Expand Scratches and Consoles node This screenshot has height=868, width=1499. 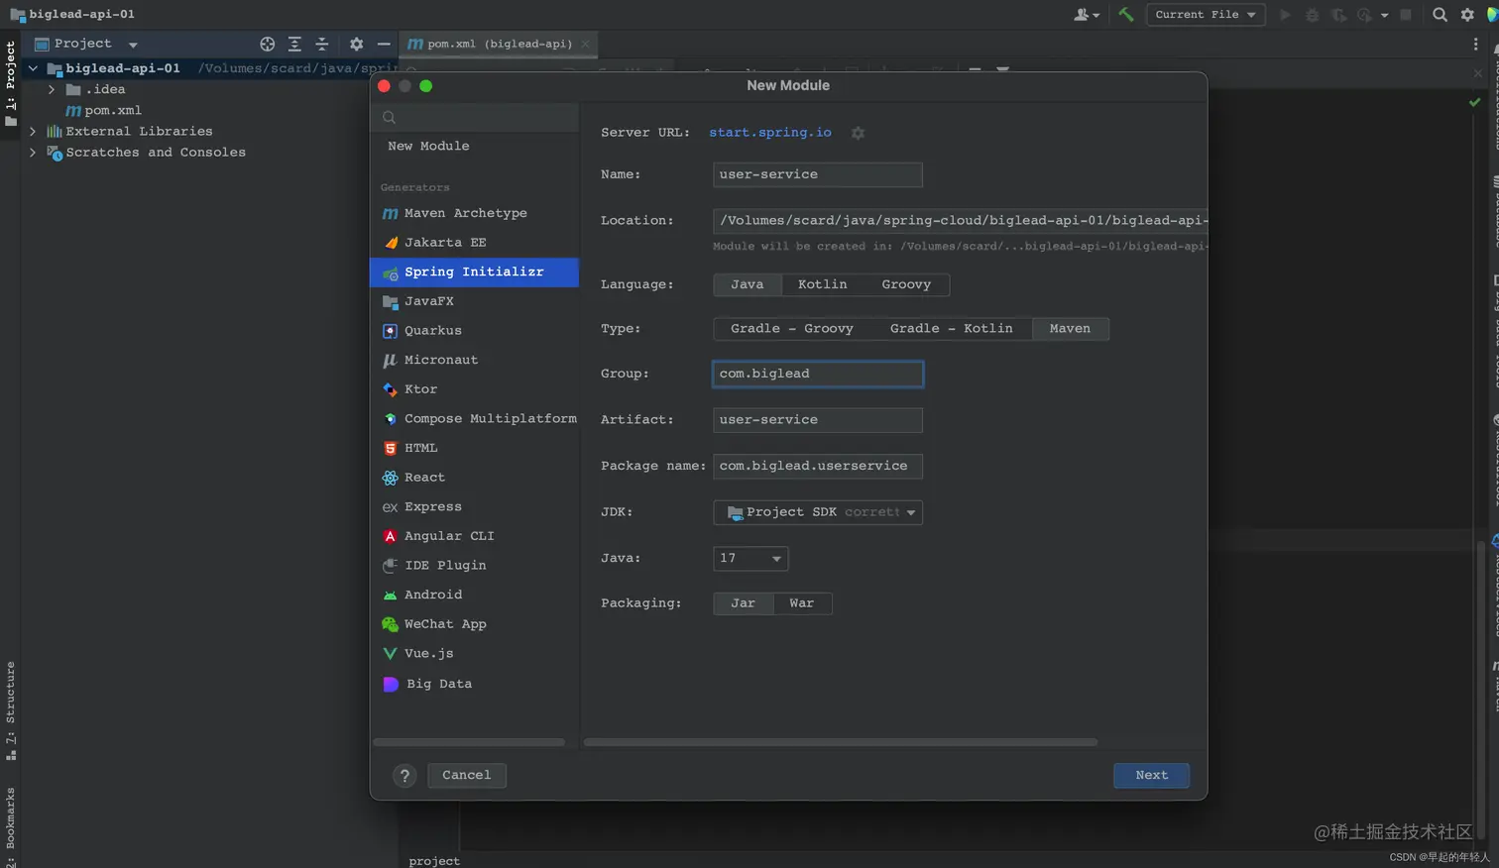click(x=33, y=153)
